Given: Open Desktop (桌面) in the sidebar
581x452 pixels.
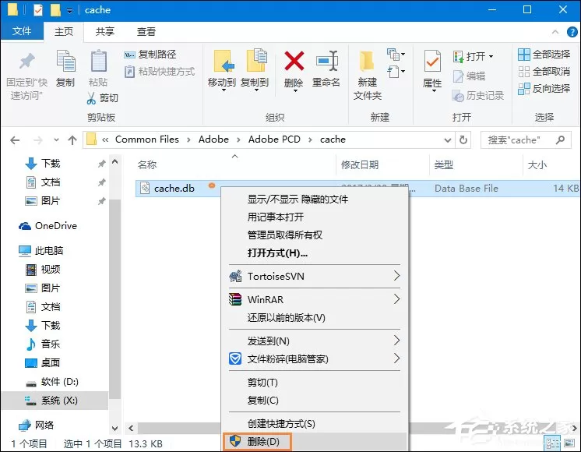Looking at the screenshot, I should (x=43, y=362).
